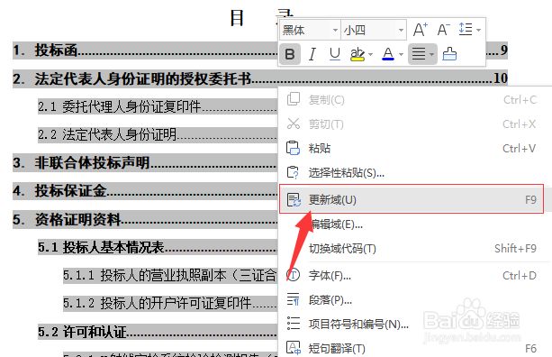Click the clipboard icon beside 粘贴

294,148
